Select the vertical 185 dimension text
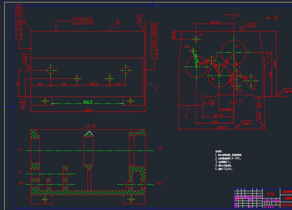Viewport: 292px width, 210px height. (275, 64)
